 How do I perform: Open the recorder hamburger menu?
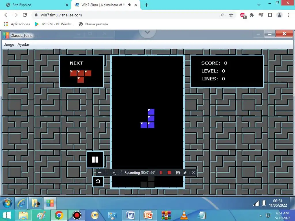pos(100,173)
